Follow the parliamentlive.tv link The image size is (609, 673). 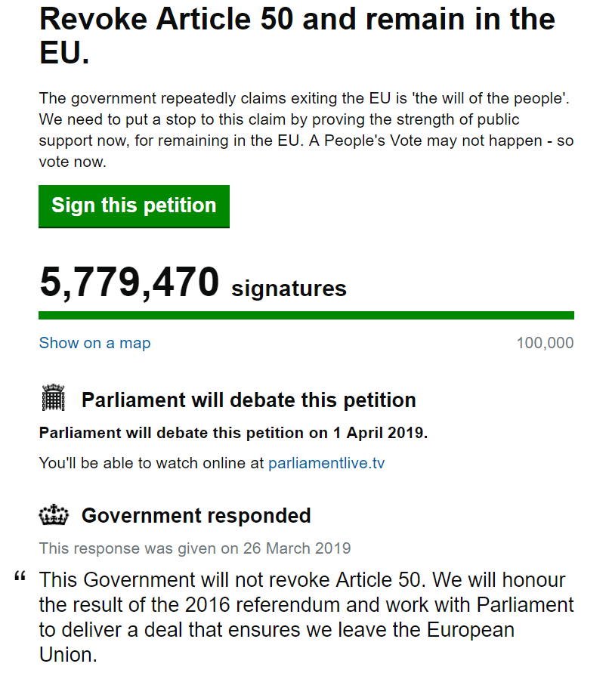pyautogui.click(x=326, y=463)
